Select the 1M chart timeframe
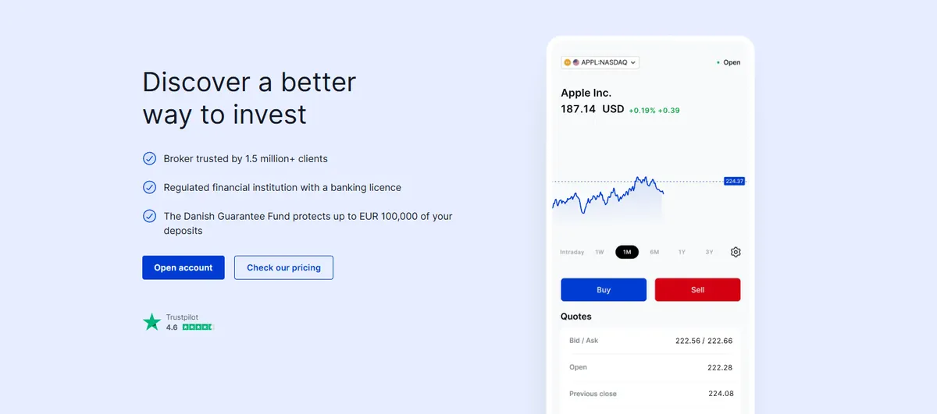Image resolution: width=937 pixels, height=414 pixels. click(627, 252)
